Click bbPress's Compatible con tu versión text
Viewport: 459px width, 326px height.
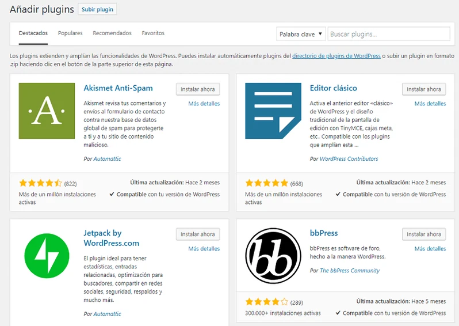click(x=391, y=313)
